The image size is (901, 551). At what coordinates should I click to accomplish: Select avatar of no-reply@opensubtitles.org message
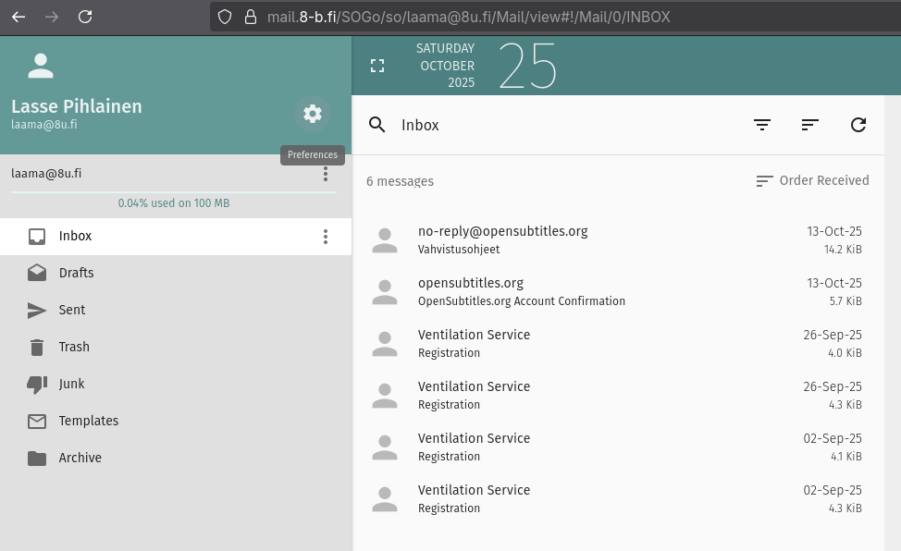(x=385, y=240)
